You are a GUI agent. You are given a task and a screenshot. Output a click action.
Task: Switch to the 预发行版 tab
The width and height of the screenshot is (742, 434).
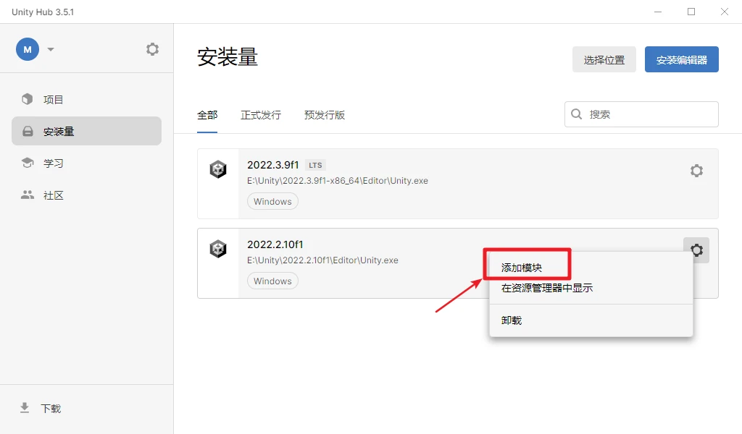point(325,115)
